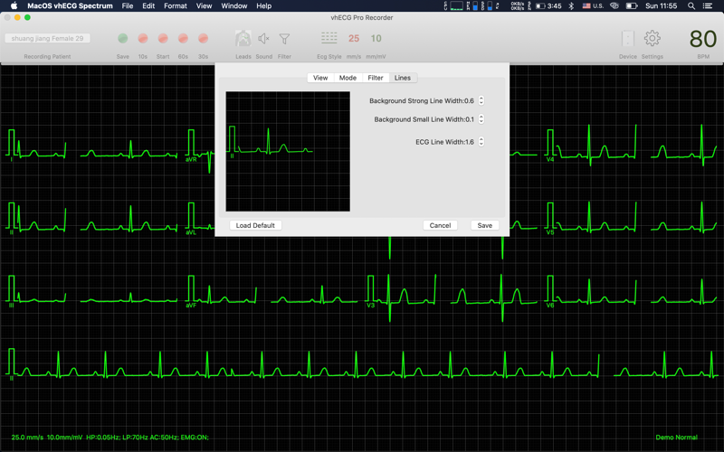Switch to the View tab
724x452 pixels.
click(x=320, y=78)
